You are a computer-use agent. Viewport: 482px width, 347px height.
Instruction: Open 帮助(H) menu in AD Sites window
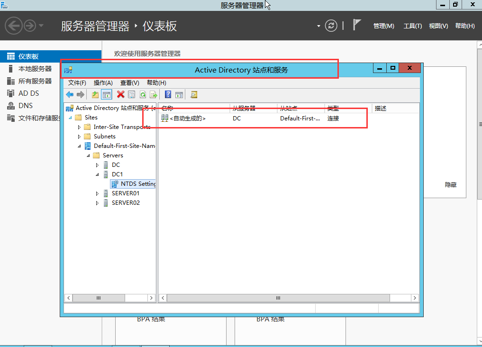156,83
